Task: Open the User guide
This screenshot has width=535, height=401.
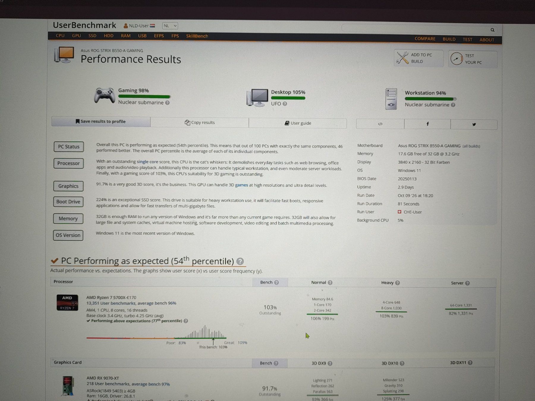Action: coord(298,123)
